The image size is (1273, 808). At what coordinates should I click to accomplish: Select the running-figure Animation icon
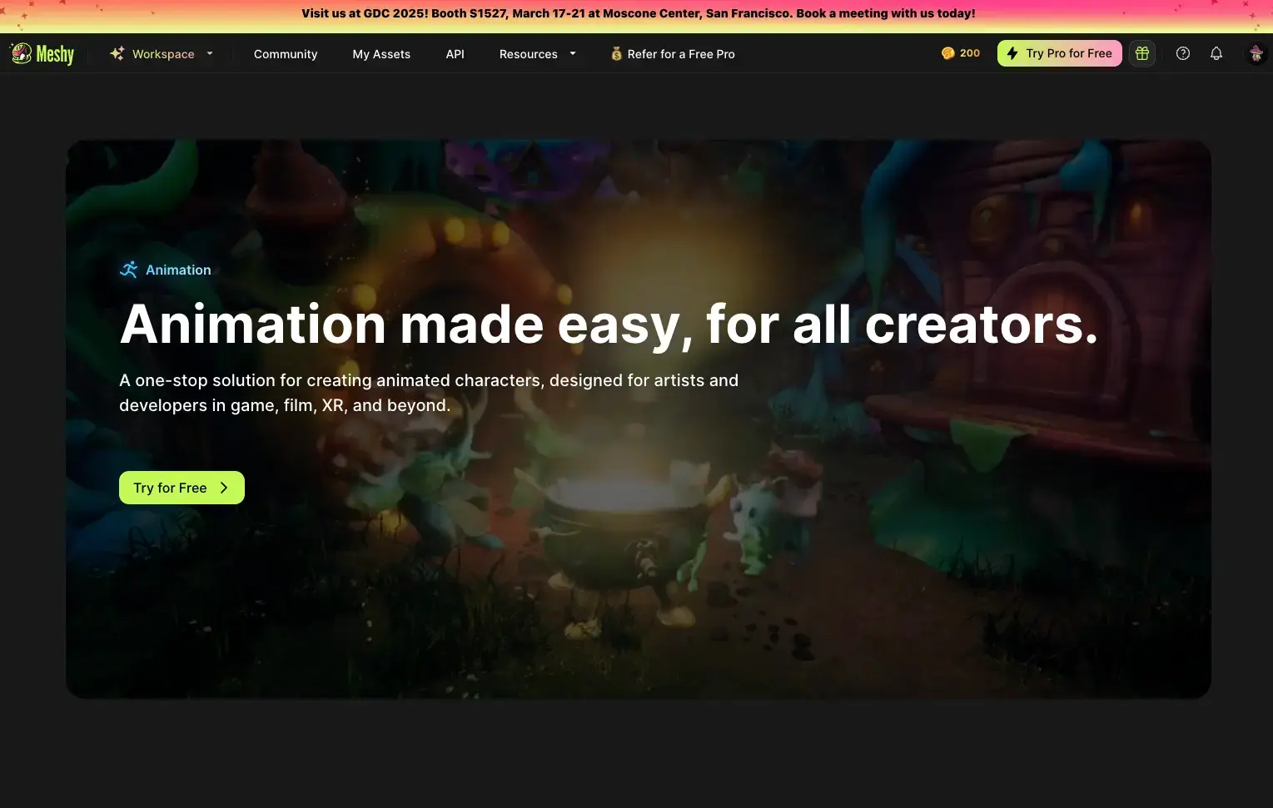point(128,269)
